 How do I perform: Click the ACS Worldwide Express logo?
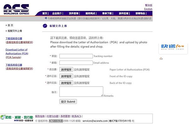tap(16, 9)
